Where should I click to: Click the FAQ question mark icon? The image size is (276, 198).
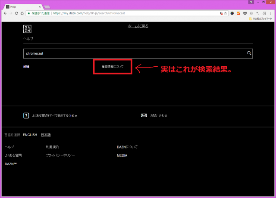[x=26, y=116]
